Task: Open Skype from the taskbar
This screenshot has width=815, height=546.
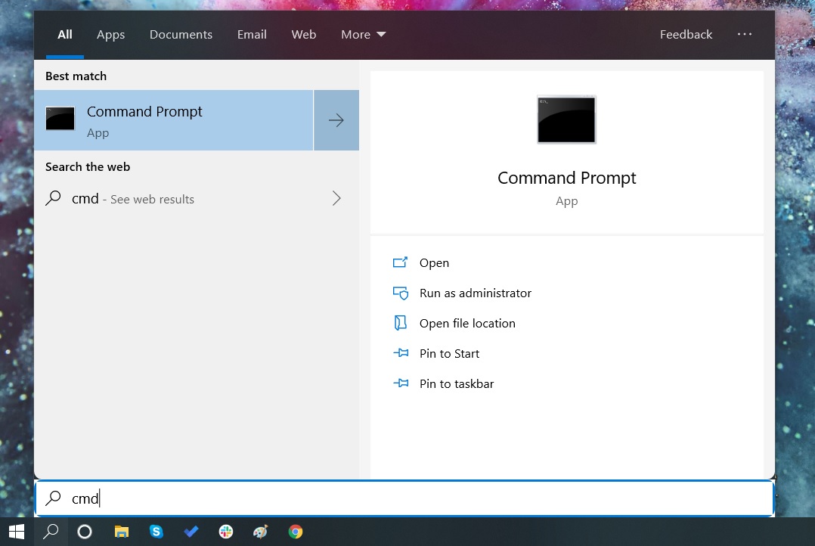Action: coord(156,532)
